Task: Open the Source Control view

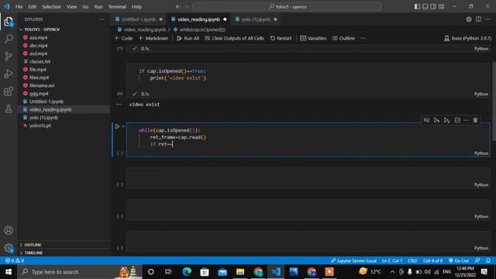Action: [9, 57]
